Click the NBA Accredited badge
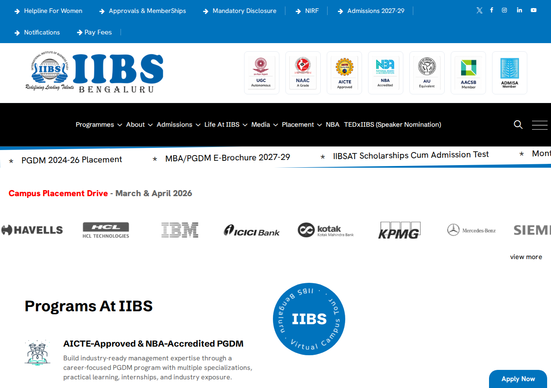Image resolution: width=551 pixels, height=388 pixels. [386, 73]
